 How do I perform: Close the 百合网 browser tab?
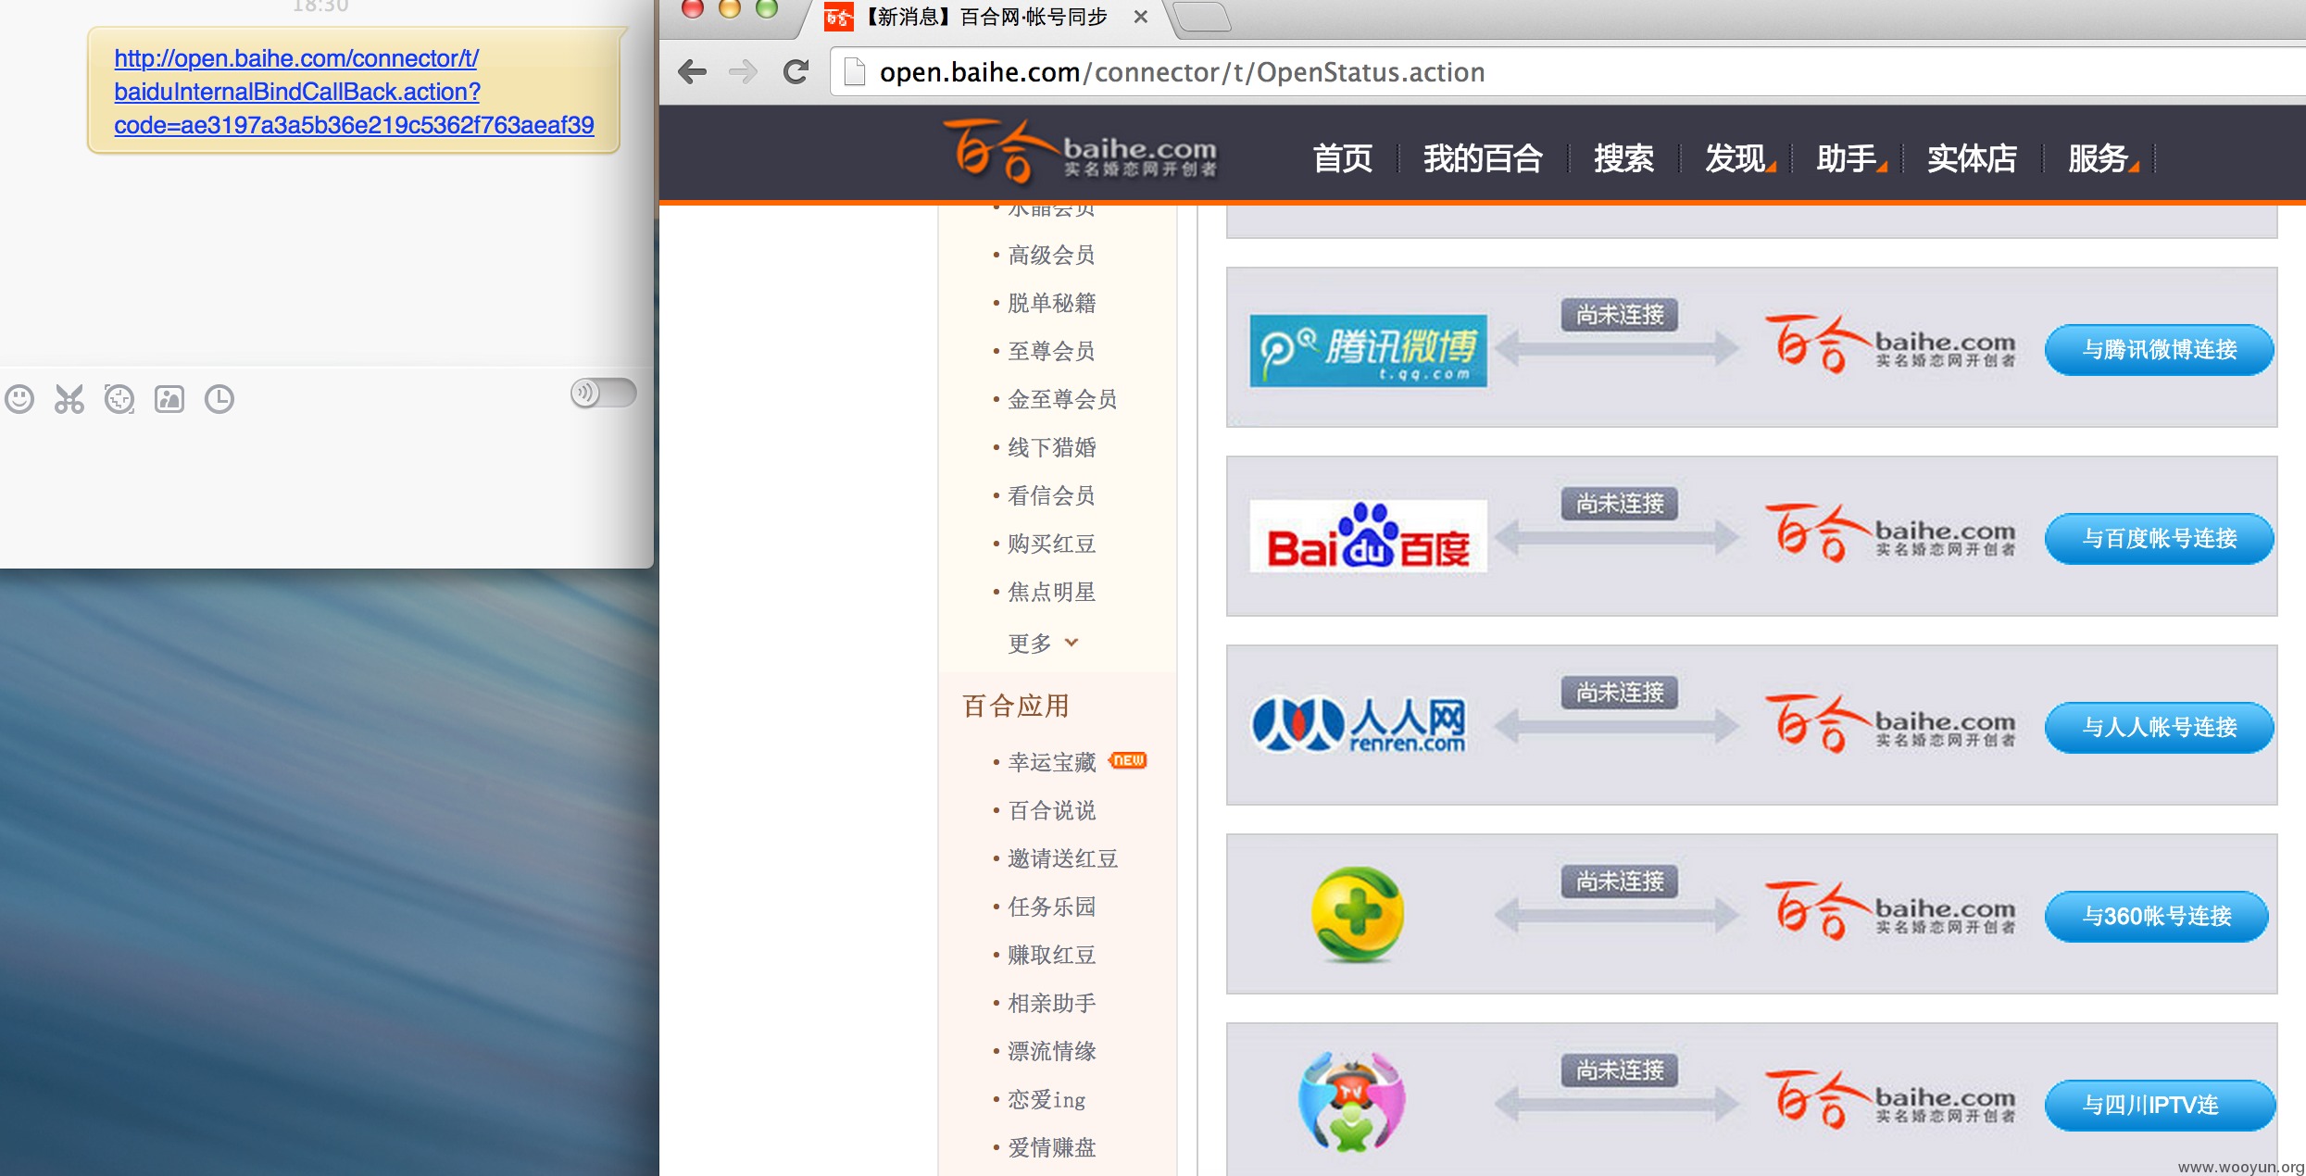pyautogui.click(x=1141, y=17)
